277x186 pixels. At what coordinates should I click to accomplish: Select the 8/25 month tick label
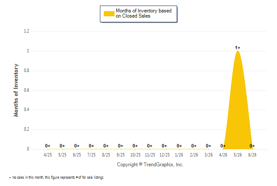point(106,155)
